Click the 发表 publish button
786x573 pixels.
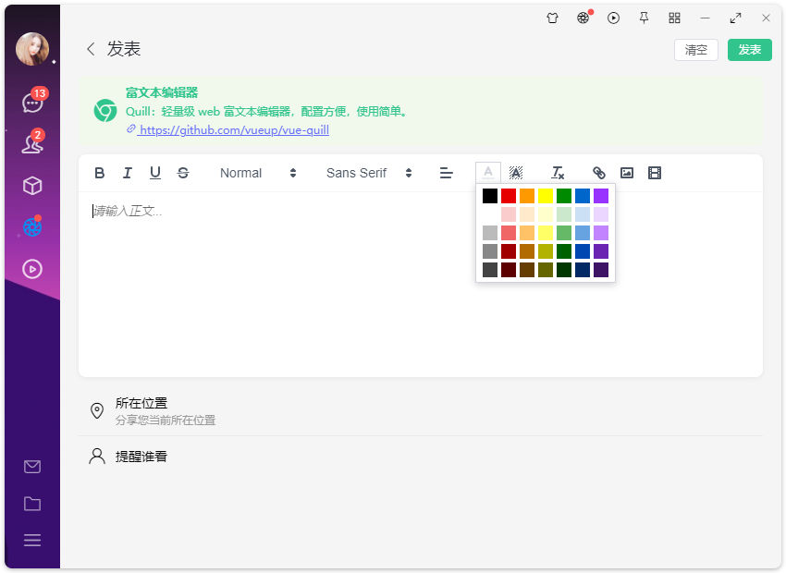point(749,50)
